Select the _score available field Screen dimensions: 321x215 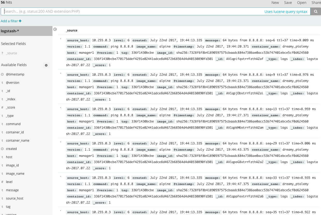(10, 108)
